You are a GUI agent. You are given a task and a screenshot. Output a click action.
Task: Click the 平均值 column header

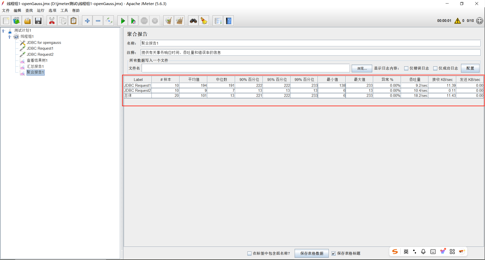[x=193, y=79]
